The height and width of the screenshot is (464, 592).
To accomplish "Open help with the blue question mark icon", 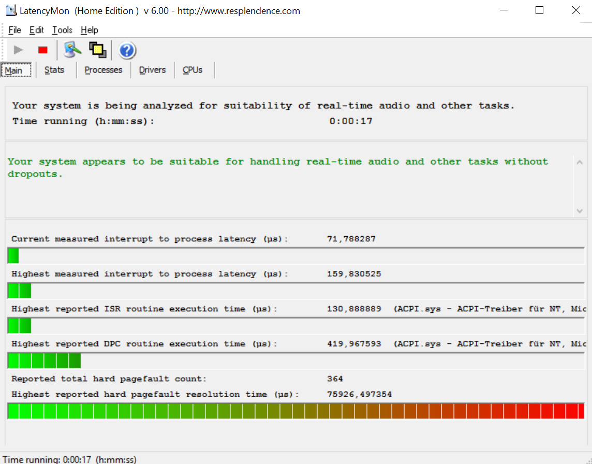I will pyautogui.click(x=127, y=50).
